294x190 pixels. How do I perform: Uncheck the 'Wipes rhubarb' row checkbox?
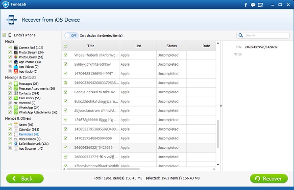click(66, 55)
